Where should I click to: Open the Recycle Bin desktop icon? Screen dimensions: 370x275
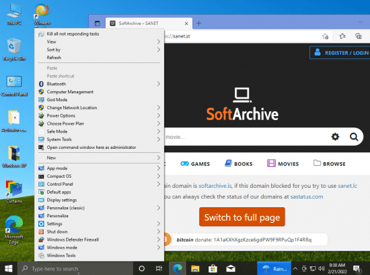pyautogui.click(x=14, y=50)
